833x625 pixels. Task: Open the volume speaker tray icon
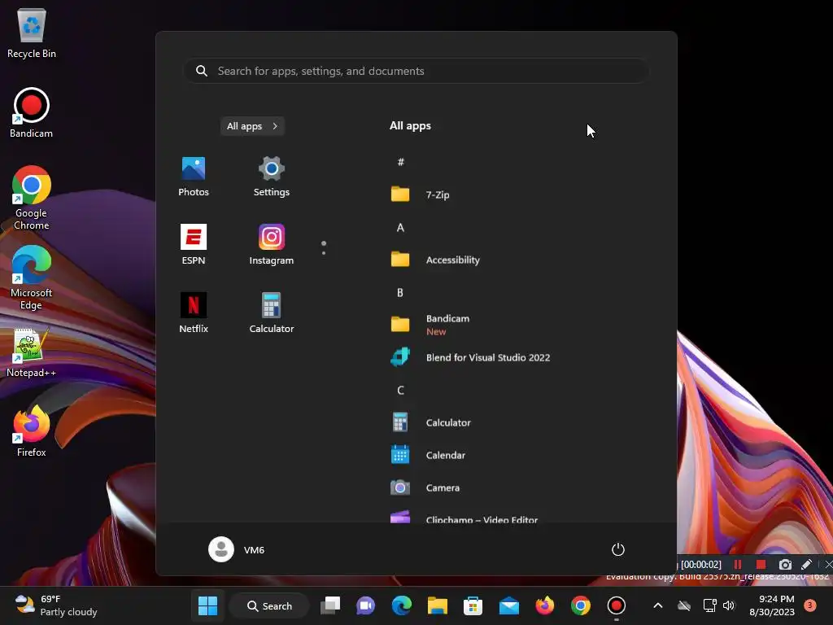click(x=729, y=605)
